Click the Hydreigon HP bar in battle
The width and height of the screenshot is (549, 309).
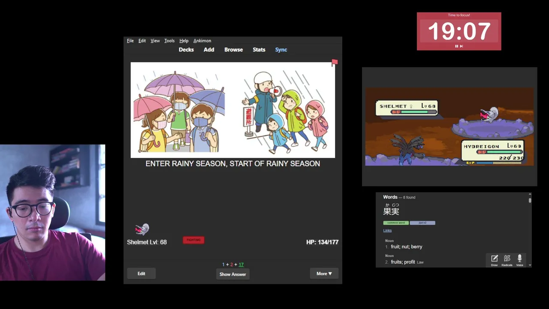coord(500,152)
